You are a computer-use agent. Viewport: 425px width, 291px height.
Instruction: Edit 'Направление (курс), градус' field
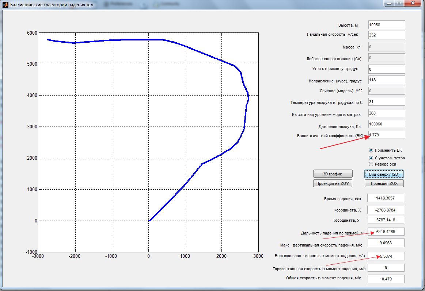pyautogui.click(x=387, y=80)
